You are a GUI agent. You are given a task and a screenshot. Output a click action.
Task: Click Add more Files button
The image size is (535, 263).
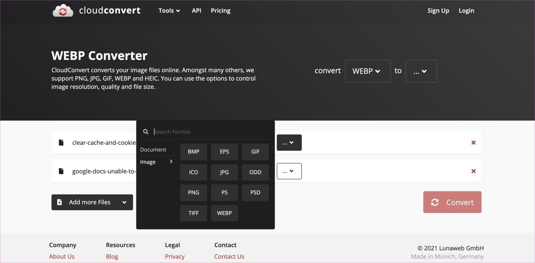click(x=92, y=202)
